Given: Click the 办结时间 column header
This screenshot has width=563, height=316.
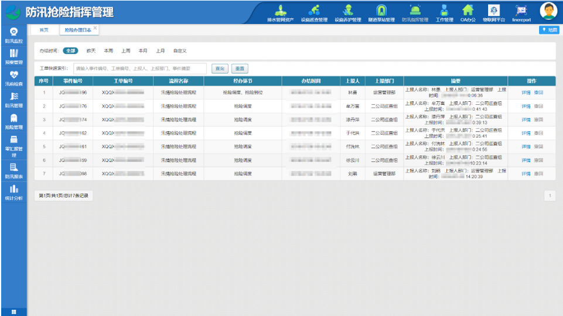Looking at the screenshot, I should (311, 81).
